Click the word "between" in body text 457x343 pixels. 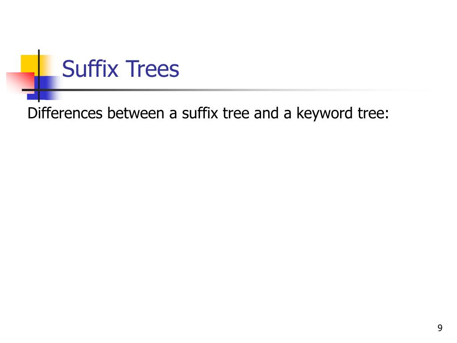tap(136, 113)
